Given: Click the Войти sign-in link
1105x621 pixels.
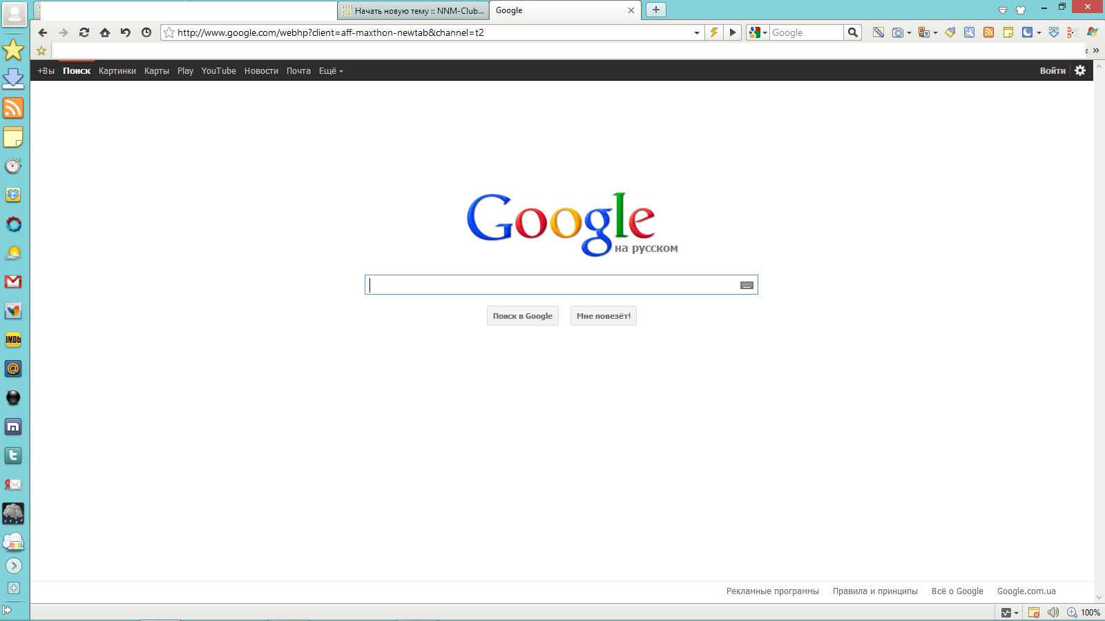Looking at the screenshot, I should 1053,71.
